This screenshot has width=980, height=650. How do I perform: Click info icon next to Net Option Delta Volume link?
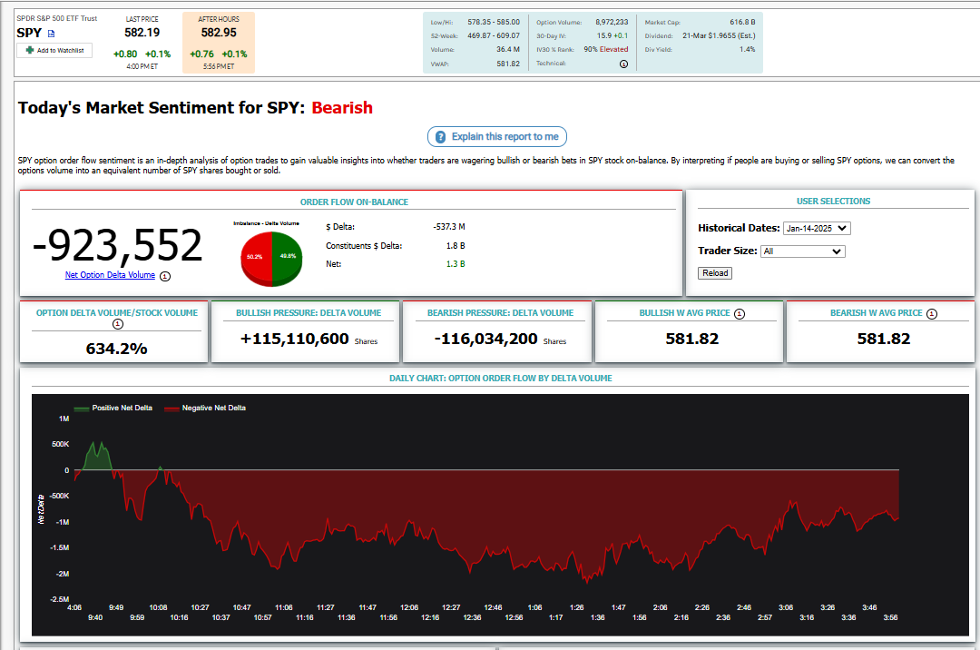coord(165,276)
